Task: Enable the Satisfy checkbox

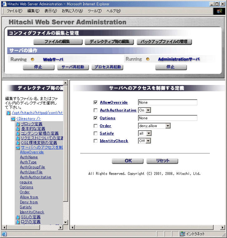Action: pyautogui.click(x=96, y=133)
